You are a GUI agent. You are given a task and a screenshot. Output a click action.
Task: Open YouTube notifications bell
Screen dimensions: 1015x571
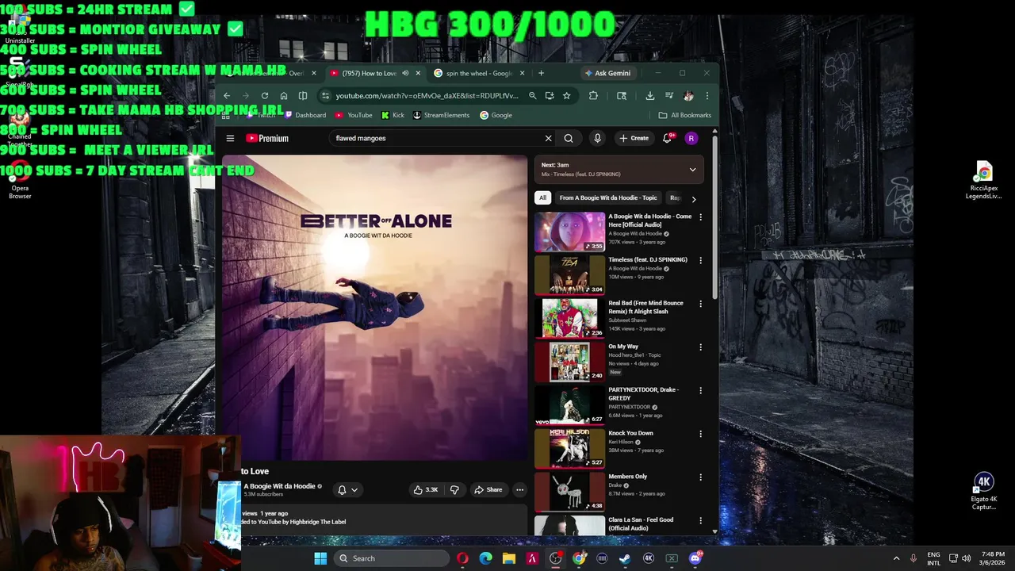tap(668, 138)
